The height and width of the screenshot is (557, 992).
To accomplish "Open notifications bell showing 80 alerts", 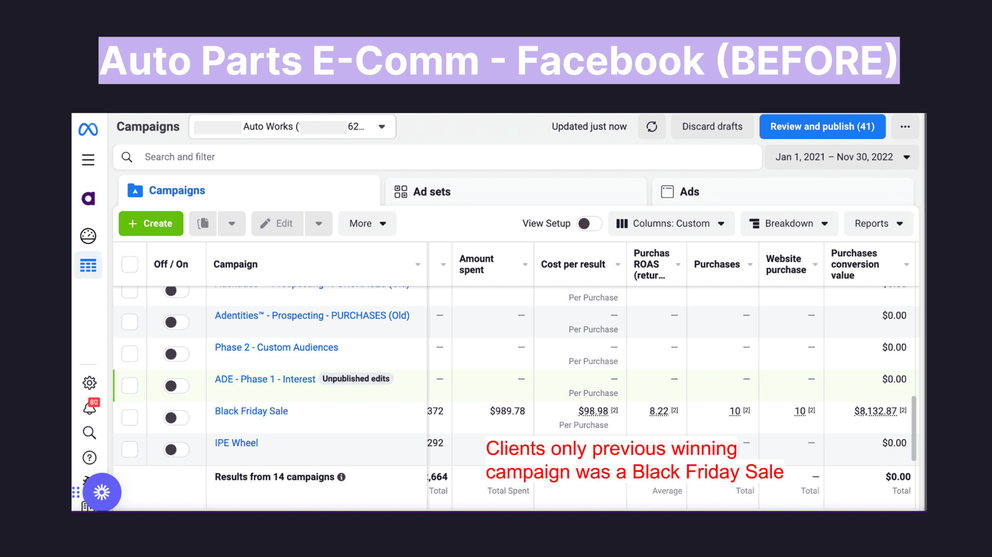I will click(x=89, y=408).
